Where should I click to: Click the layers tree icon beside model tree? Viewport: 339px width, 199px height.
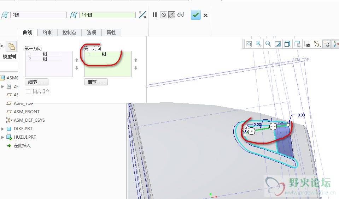pos(11,46)
